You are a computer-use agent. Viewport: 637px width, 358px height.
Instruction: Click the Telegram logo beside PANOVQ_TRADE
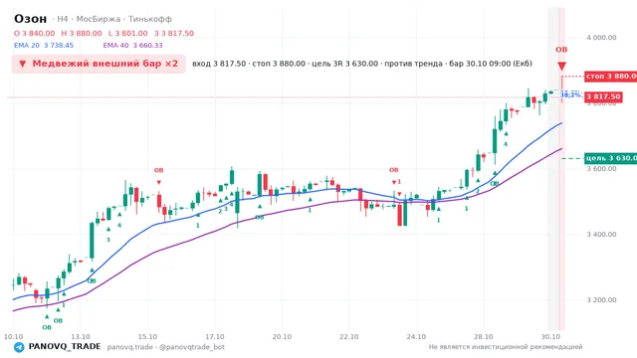(19, 347)
